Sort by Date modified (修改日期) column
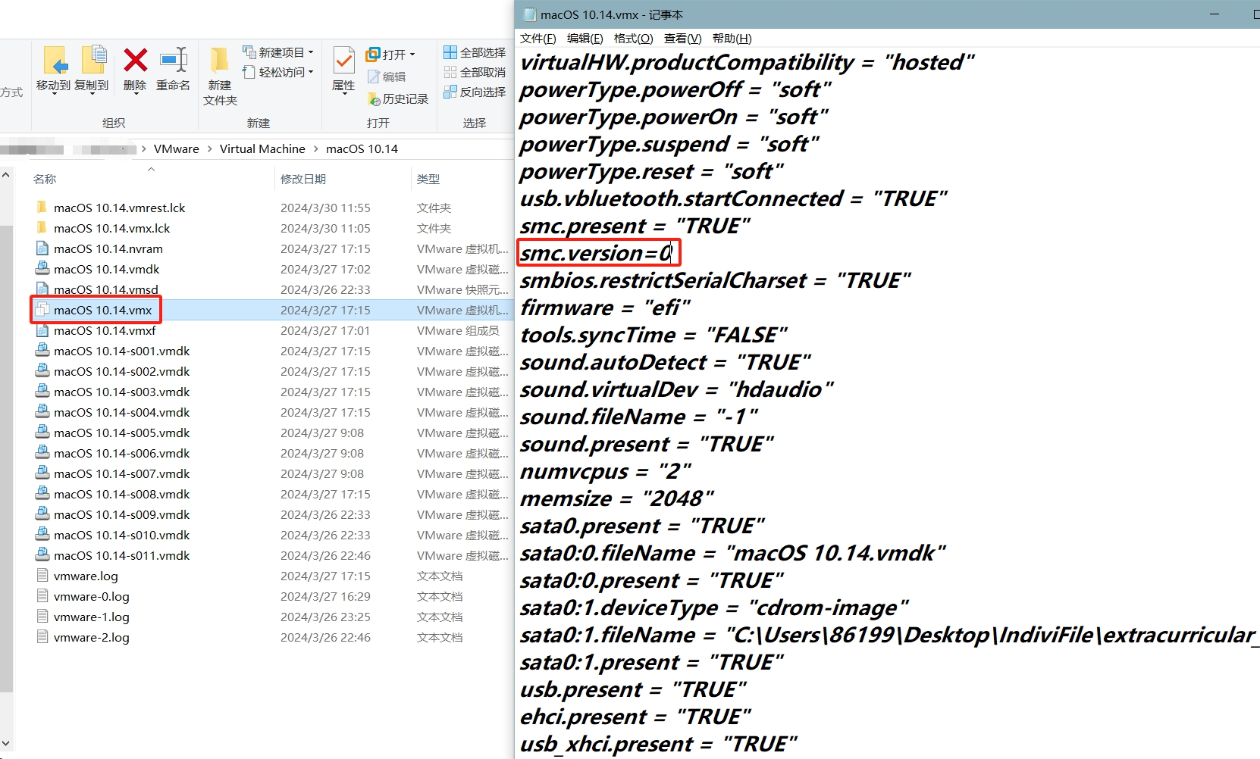 coord(303,180)
